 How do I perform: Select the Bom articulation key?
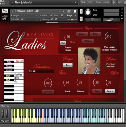17,78
